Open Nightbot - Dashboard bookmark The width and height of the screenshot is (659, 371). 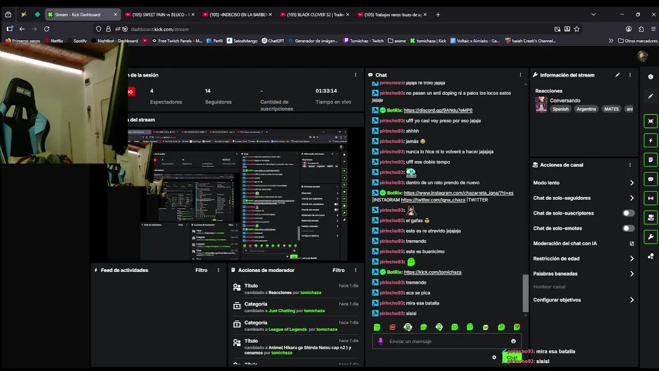coord(114,41)
